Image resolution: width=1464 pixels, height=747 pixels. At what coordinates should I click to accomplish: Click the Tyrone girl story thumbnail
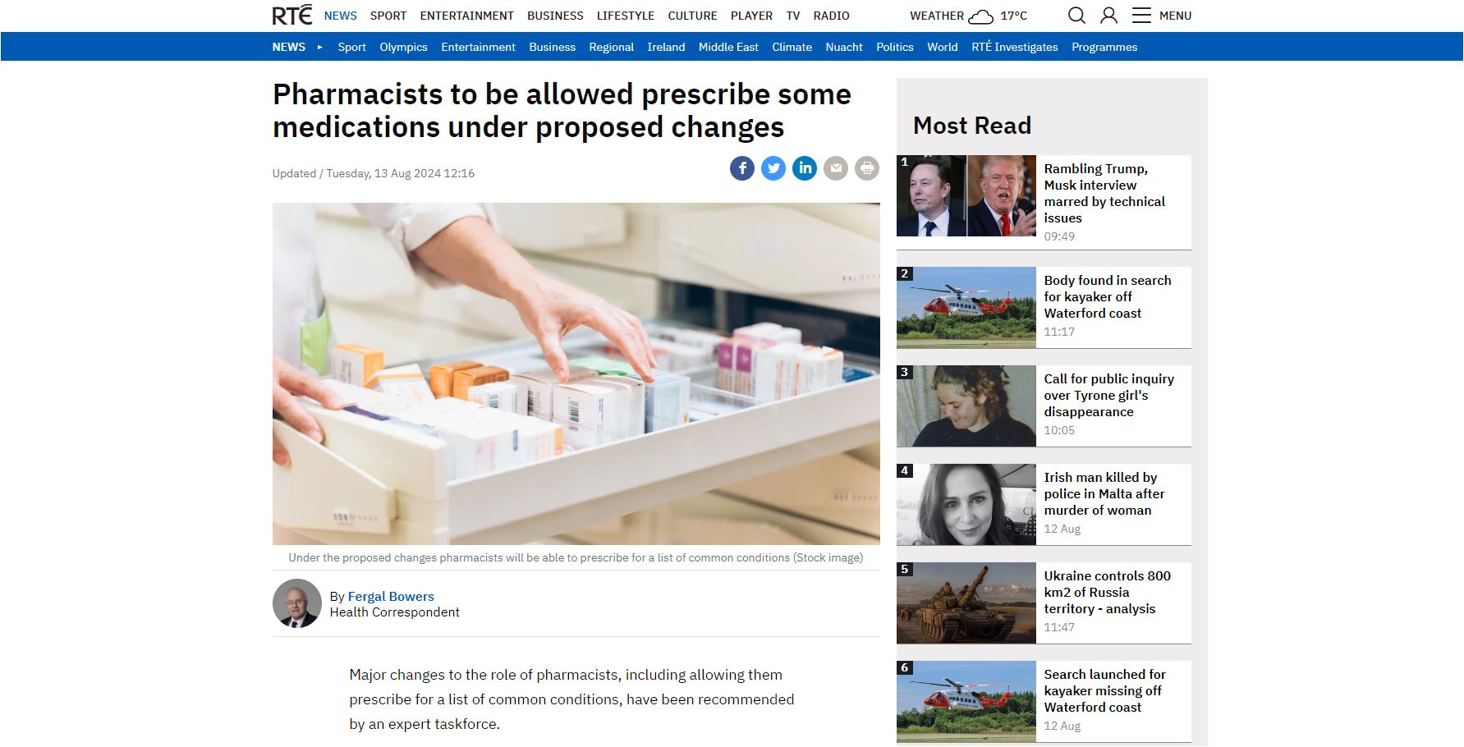pos(966,406)
